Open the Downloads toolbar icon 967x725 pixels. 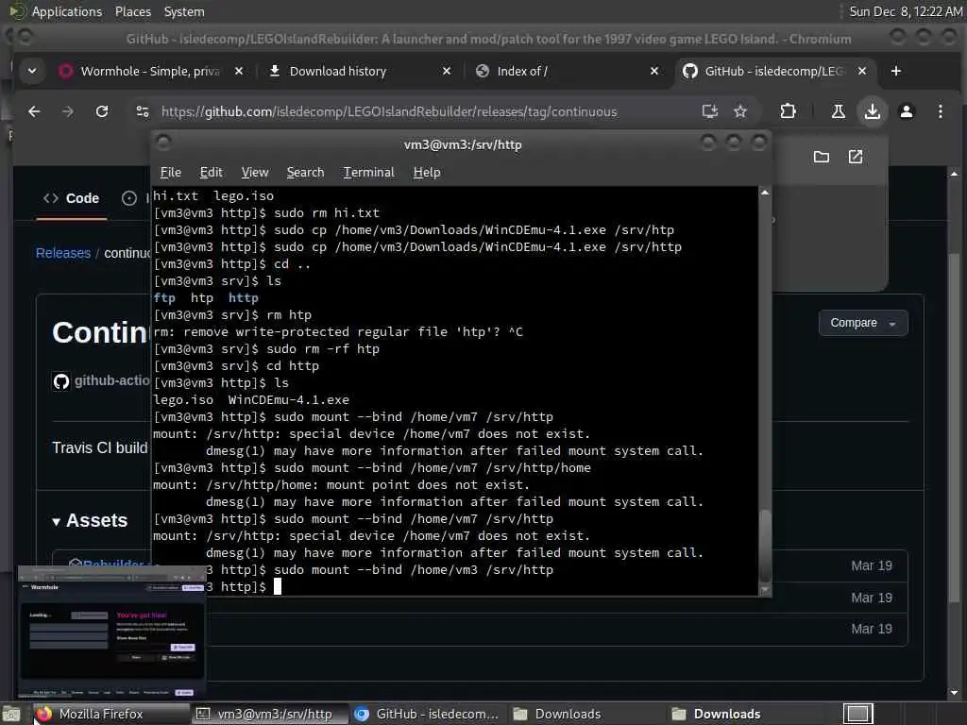click(872, 111)
